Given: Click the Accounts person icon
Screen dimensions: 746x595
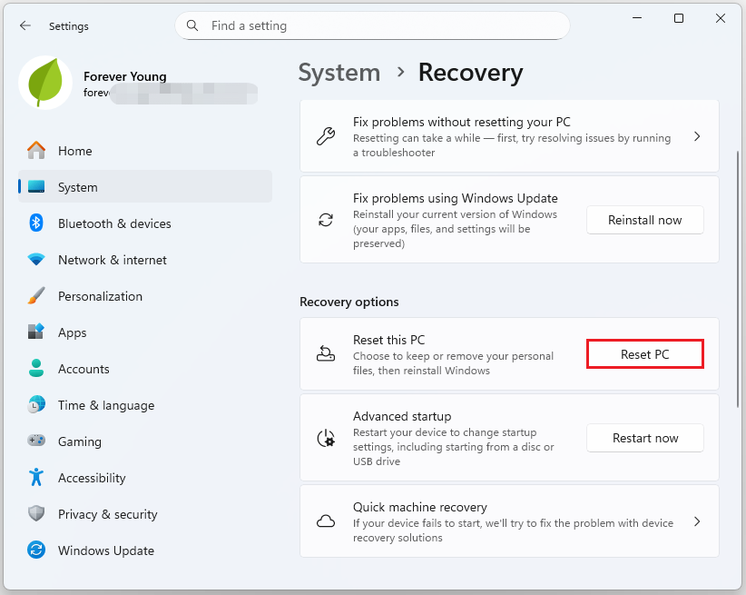Looking at the screenshot, I should coord(36,368).
